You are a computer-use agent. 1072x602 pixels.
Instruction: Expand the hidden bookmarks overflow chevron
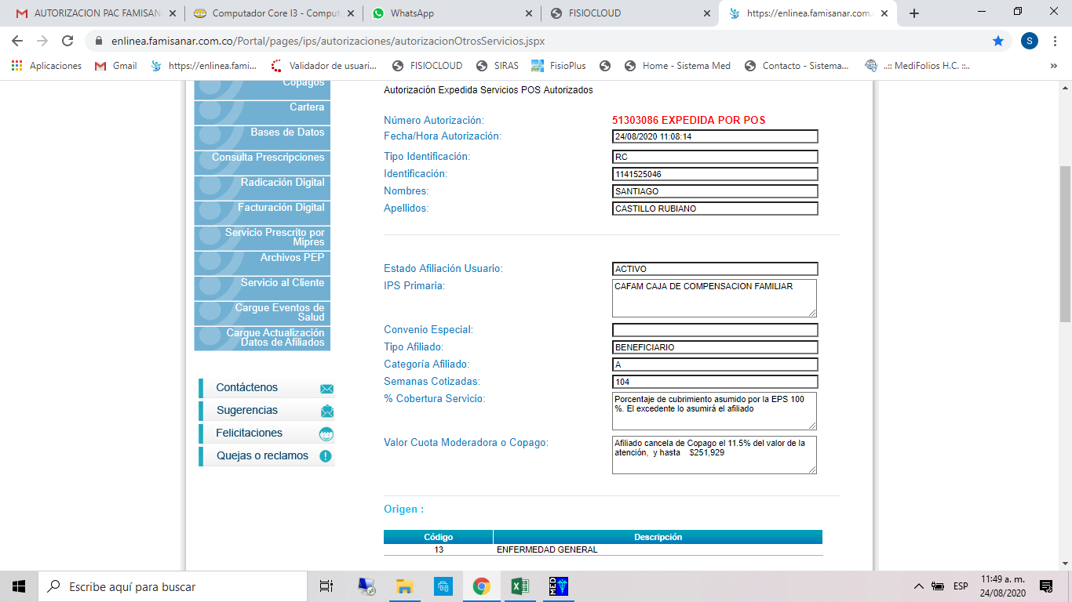point(1053,66)
